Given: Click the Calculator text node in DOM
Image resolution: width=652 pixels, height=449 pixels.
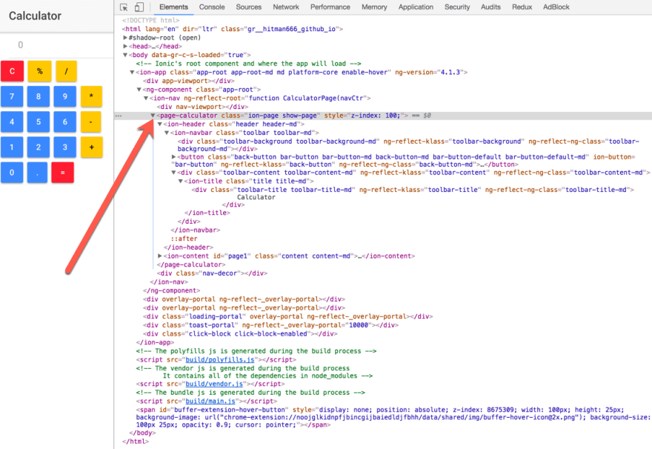Looking at the screenshot, I should pyautogui.click(x=256, y=197).
